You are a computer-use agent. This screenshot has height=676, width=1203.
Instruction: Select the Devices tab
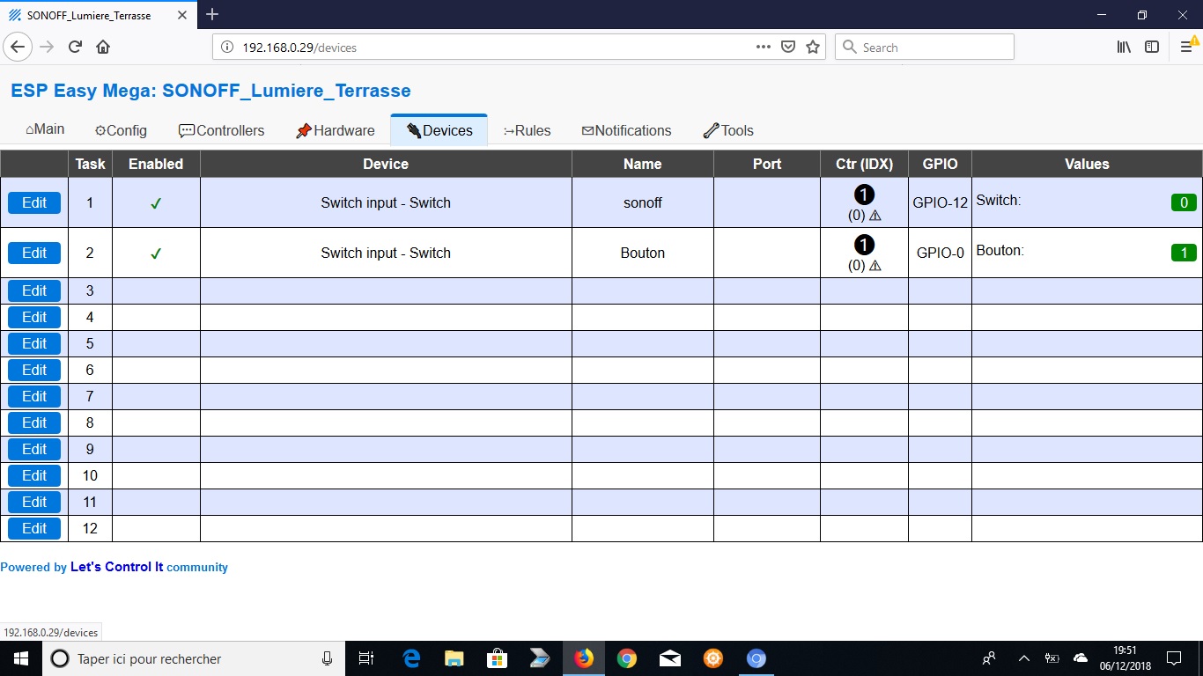point(439,130)
